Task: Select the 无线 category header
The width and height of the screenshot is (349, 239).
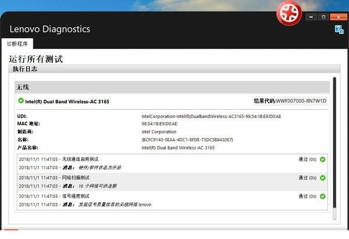Action: pyautogui.click(x=172, y=87)
